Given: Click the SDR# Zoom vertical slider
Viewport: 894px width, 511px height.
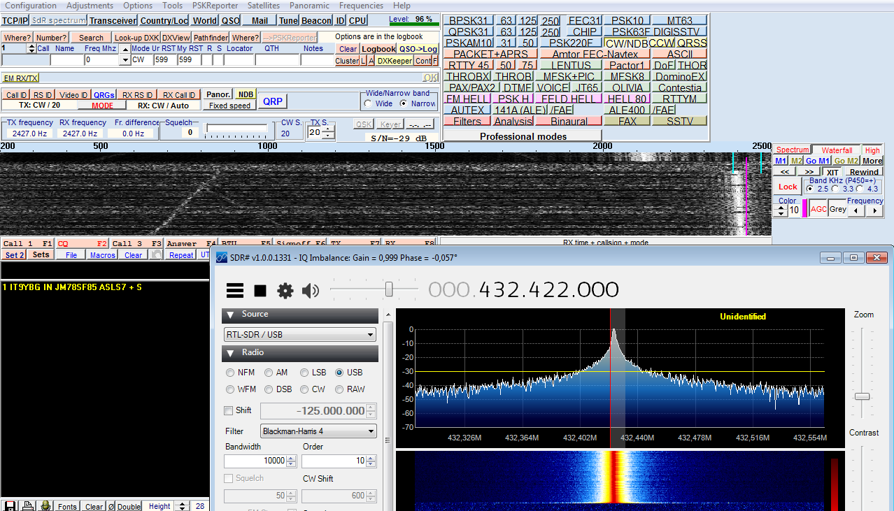Looking at the screenshot, I should pos(862,396).
